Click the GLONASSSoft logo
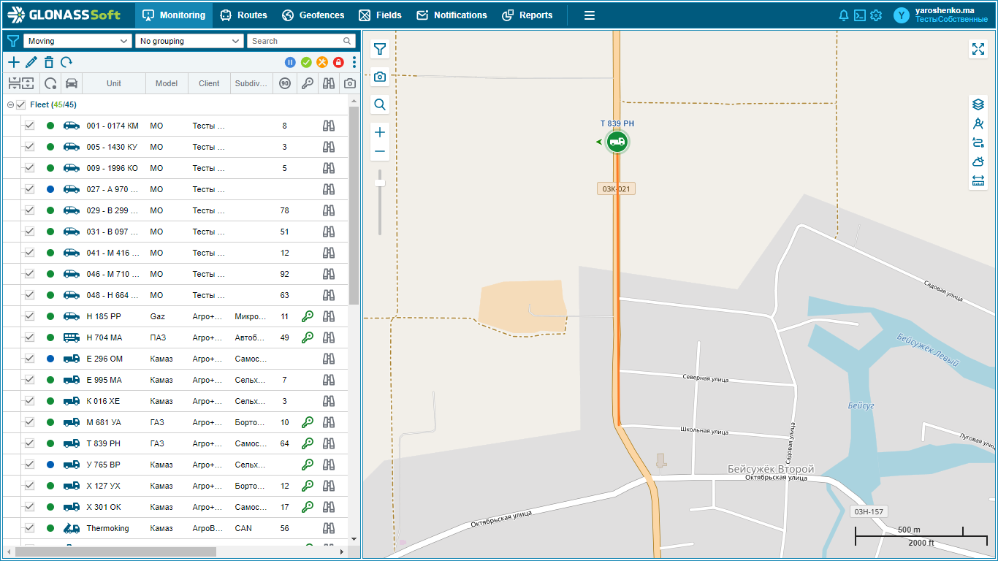 coord(64,15)
